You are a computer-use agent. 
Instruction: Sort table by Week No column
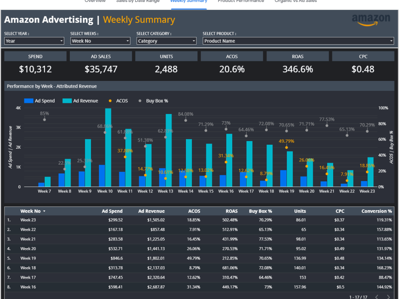(x=30, y=211)
